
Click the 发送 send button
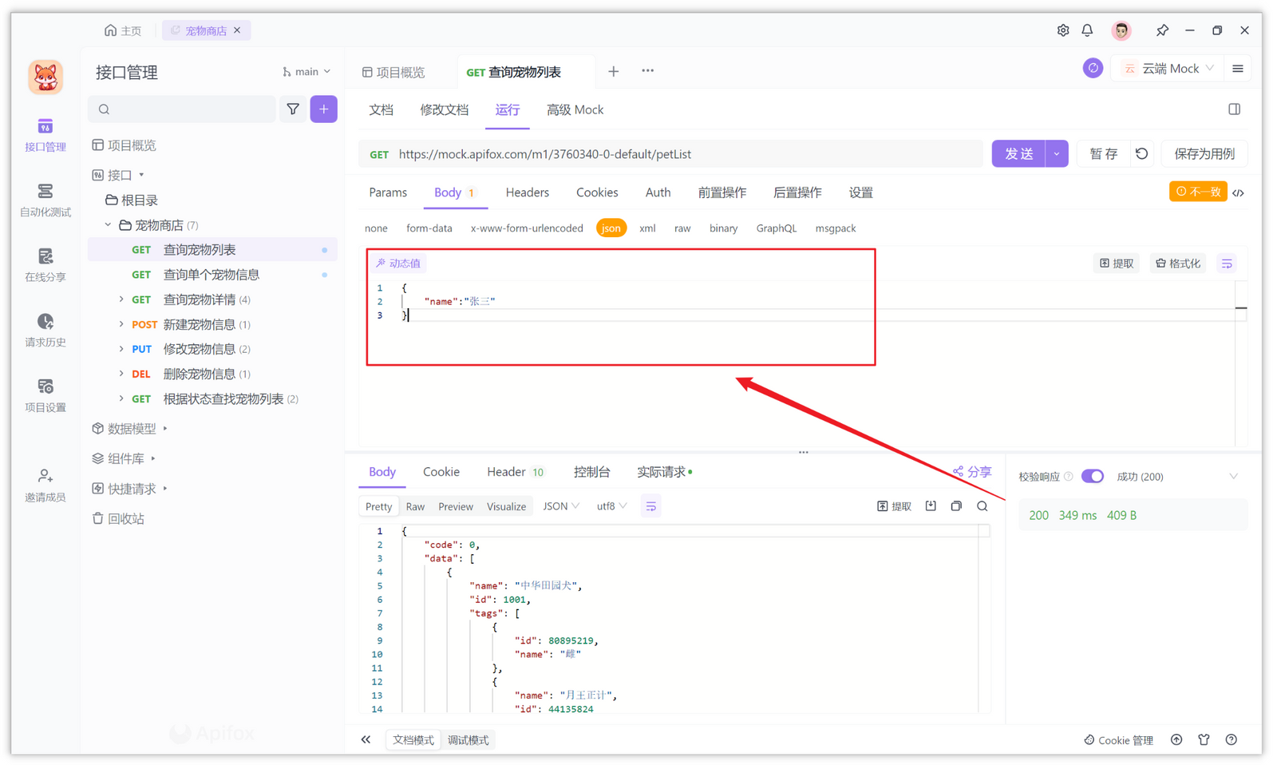[1018, 153]
